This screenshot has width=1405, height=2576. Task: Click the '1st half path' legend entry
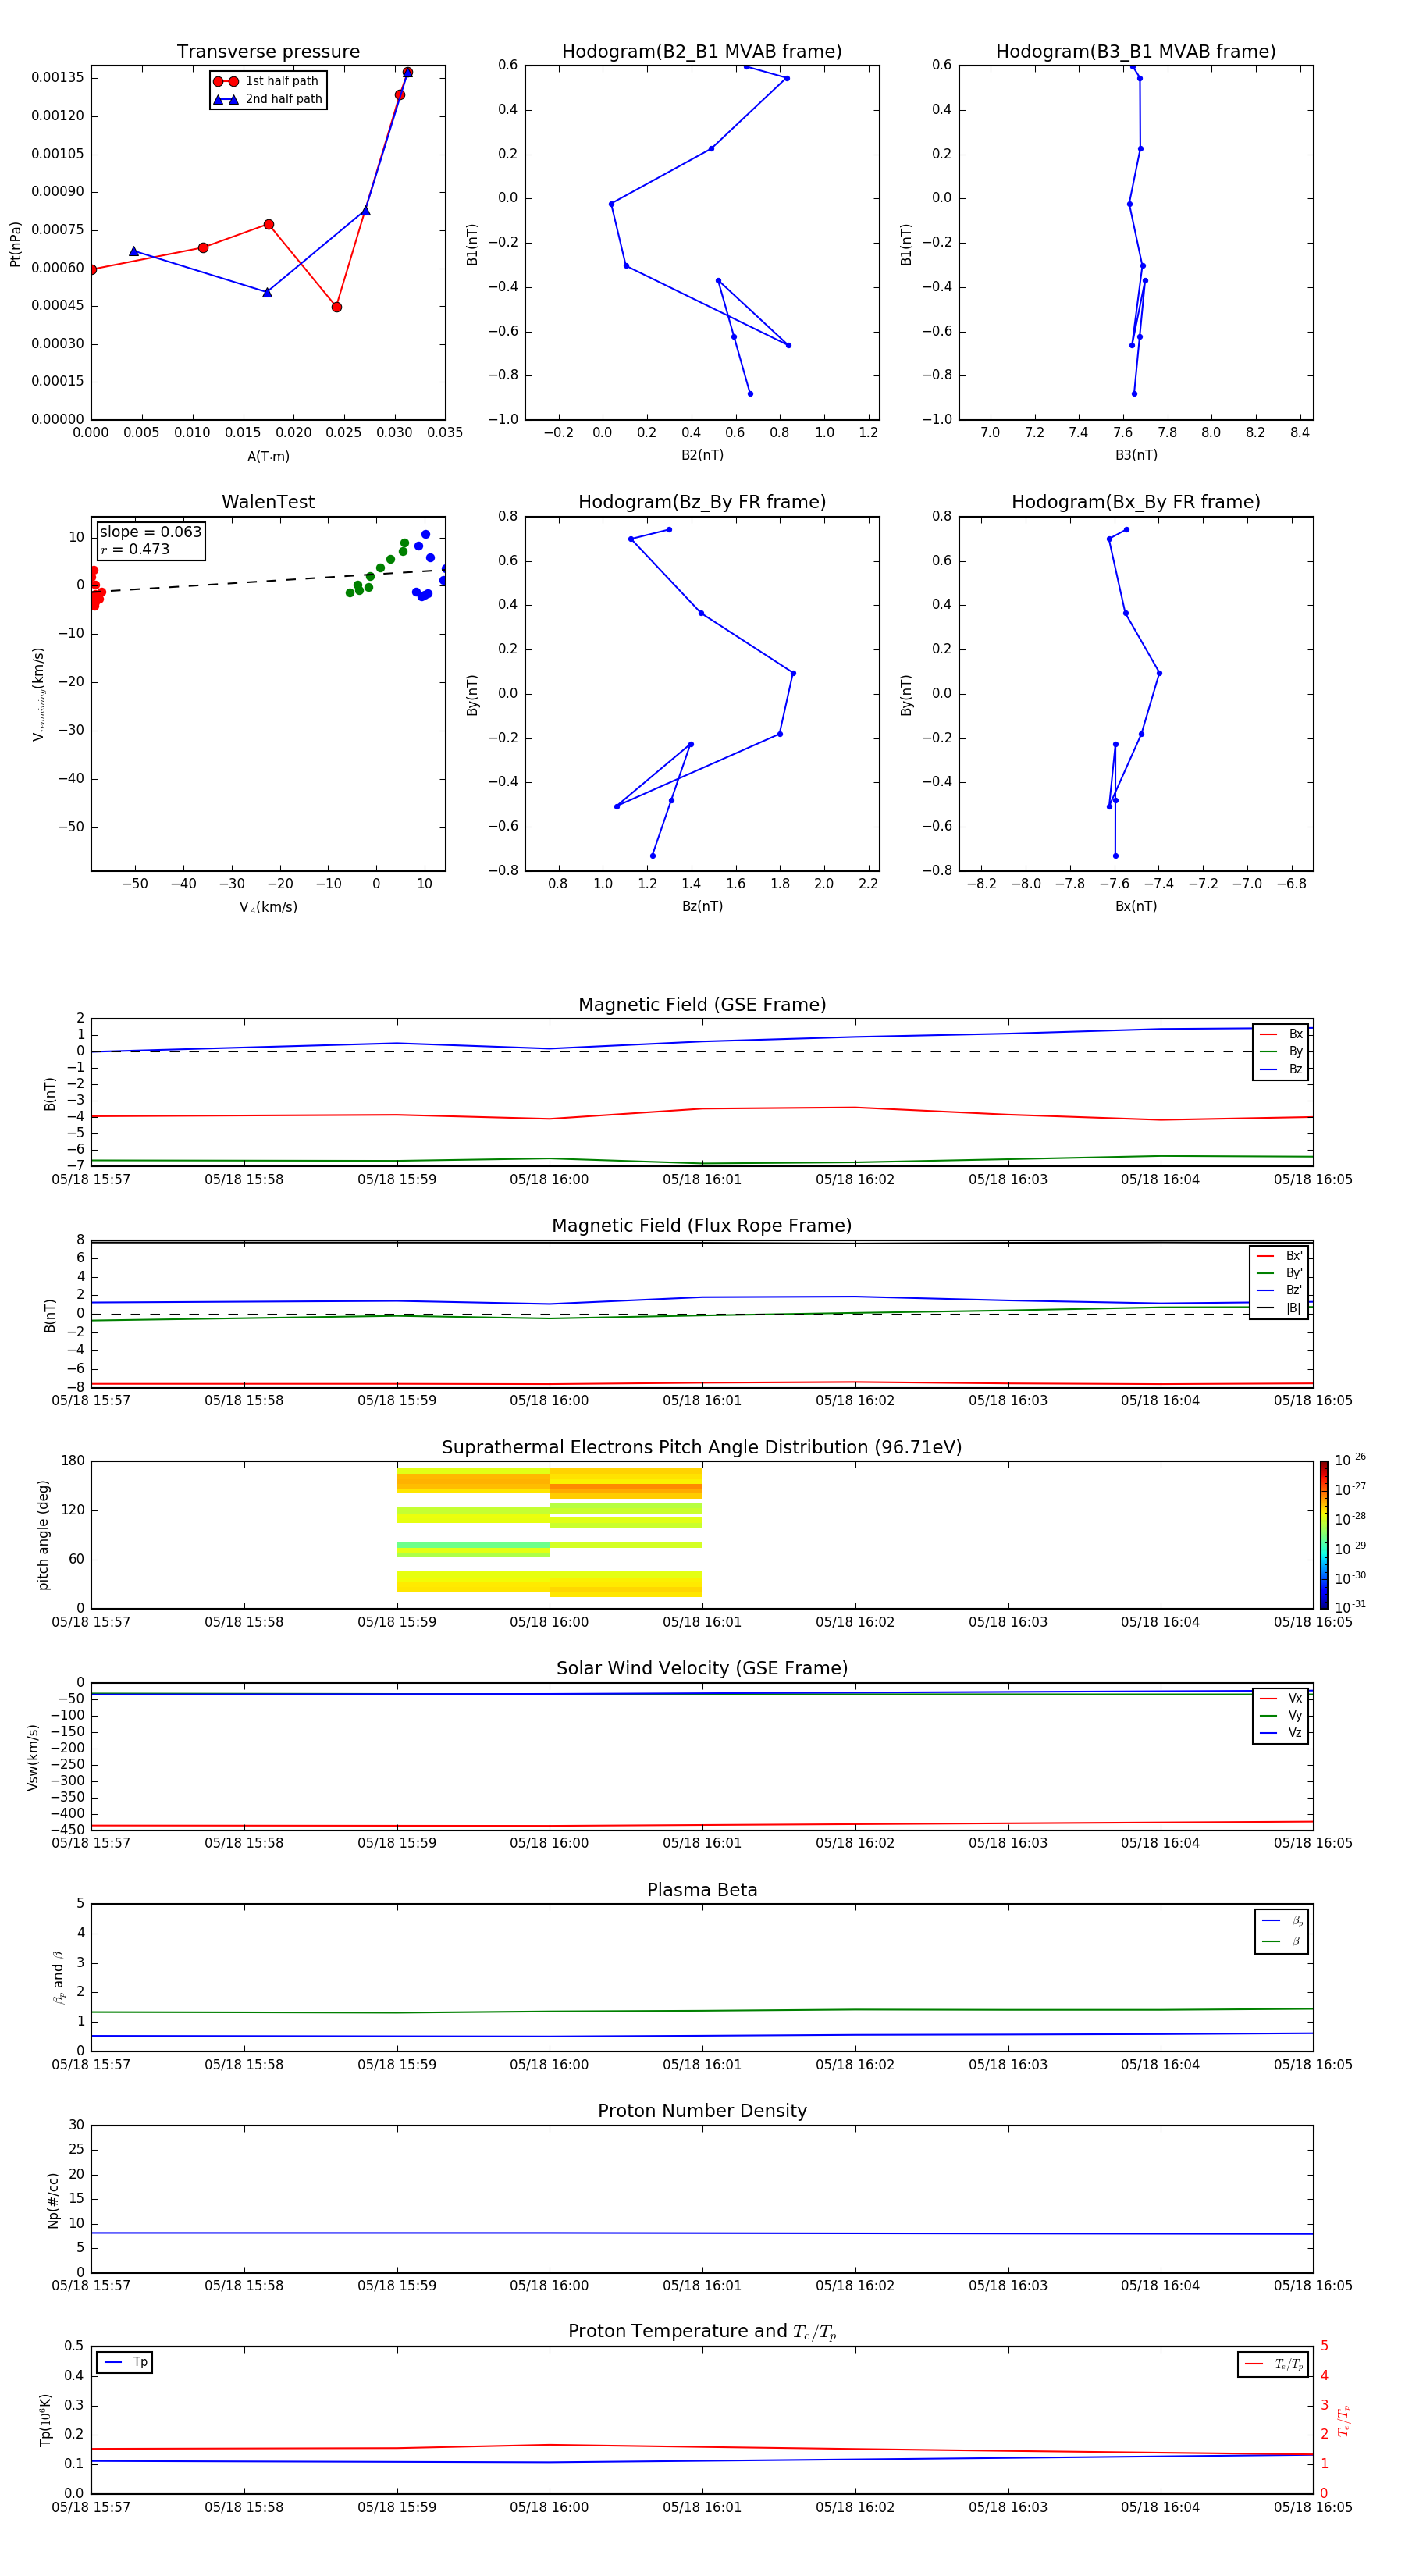pos(267,81)
